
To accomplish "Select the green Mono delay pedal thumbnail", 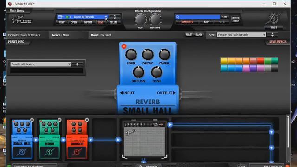I will tap(50, 139).
